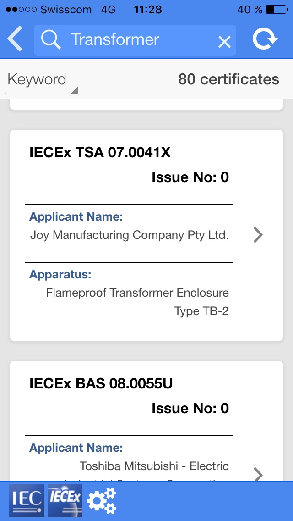Expand the Joy Manufacturing certificate chevron

(258, 235)
